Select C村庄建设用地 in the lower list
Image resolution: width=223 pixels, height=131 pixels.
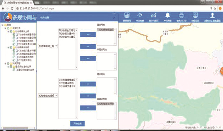[67, 83]
